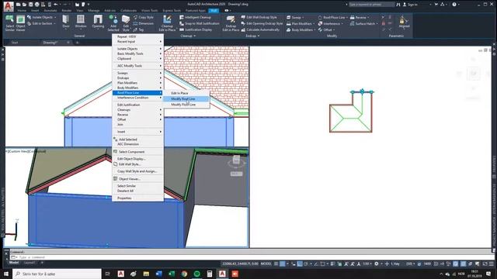
Task: Toggle MODEL space button in status bar
Action: 266,263
